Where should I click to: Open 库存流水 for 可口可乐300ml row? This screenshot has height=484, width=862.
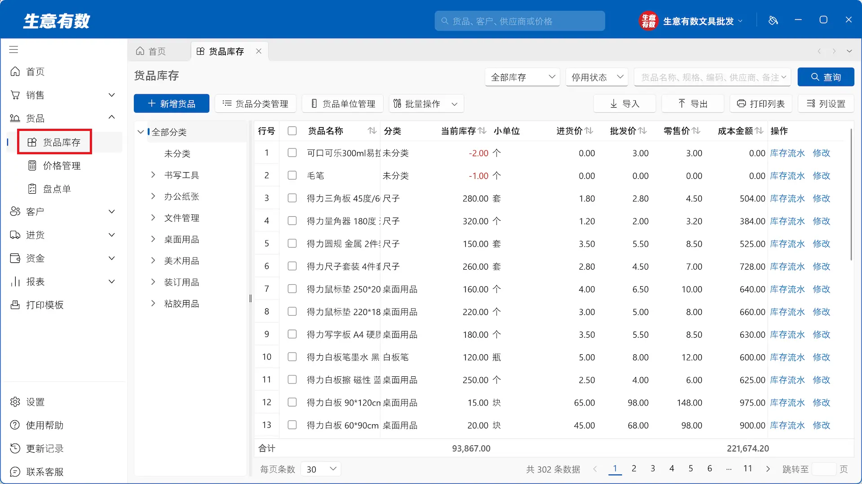pyautogui.click(x=787, y=153)
